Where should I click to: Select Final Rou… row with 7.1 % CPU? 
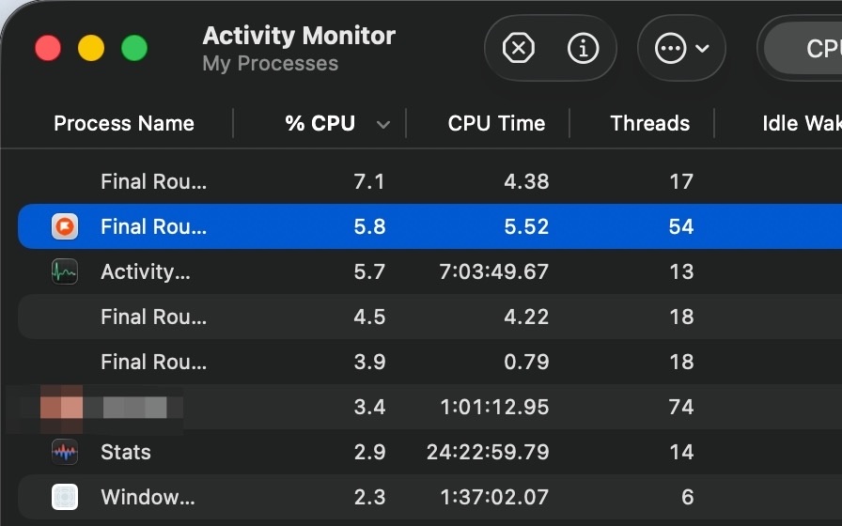click(429, 181)
